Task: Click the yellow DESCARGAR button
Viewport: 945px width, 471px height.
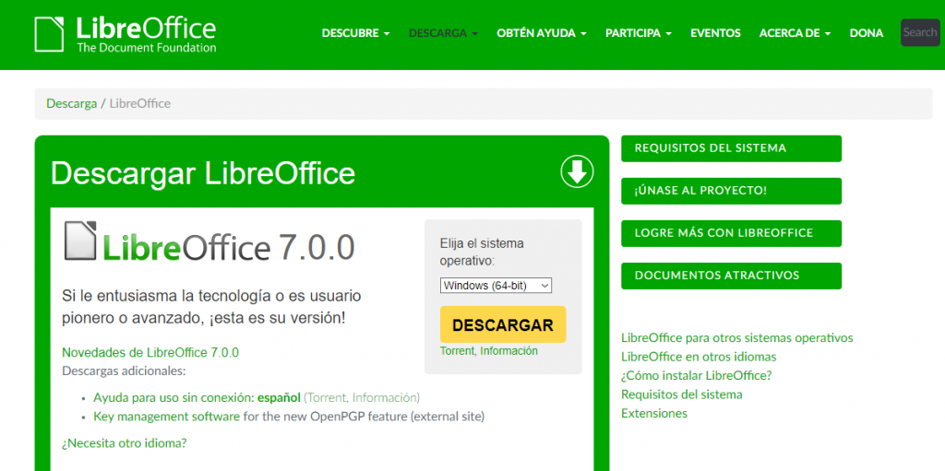Action: pos(503,324)
